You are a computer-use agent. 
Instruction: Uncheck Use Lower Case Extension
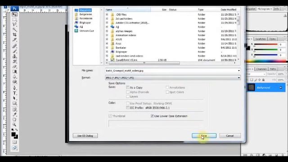click(x=152, y=116)
